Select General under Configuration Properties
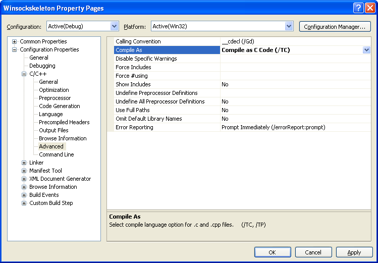Screen dimensions: 378x263 [x=39, y=58]
